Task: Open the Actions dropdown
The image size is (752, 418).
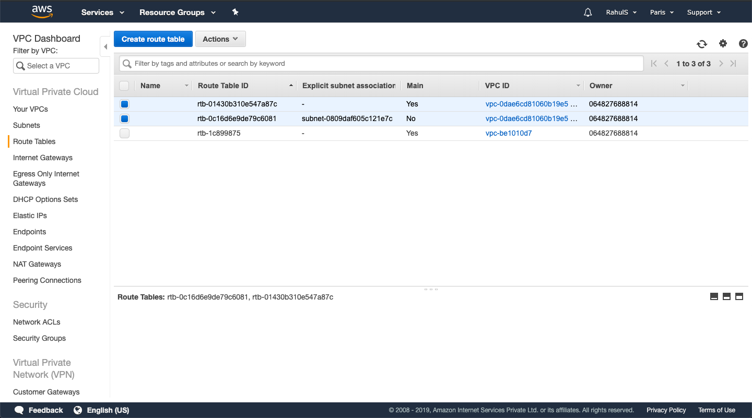Action: point(220,39)
